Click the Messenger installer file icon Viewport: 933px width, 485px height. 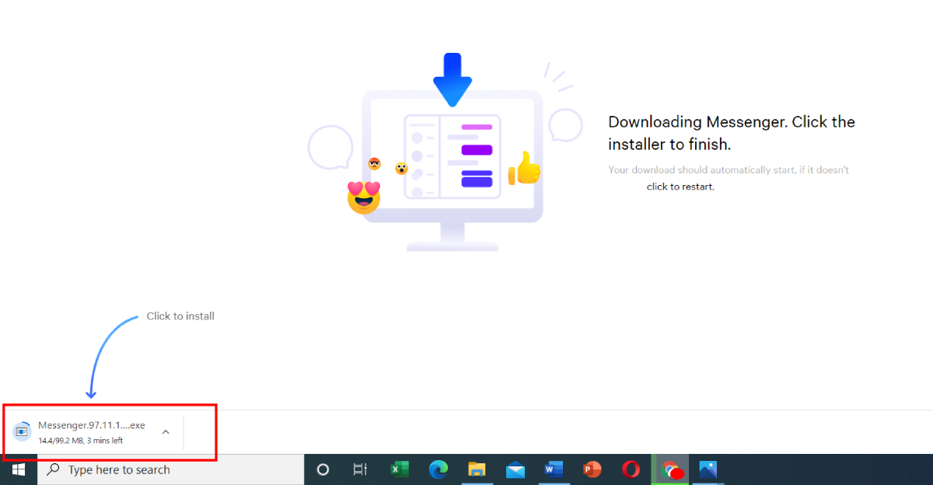(23, 432)
